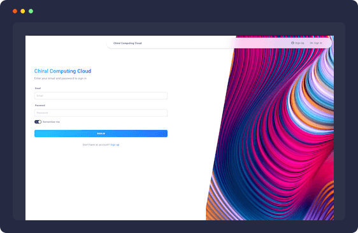358x233 pixels.
Task: Click the Password field label
Action: pyautogui.click(x=40, y=105)
